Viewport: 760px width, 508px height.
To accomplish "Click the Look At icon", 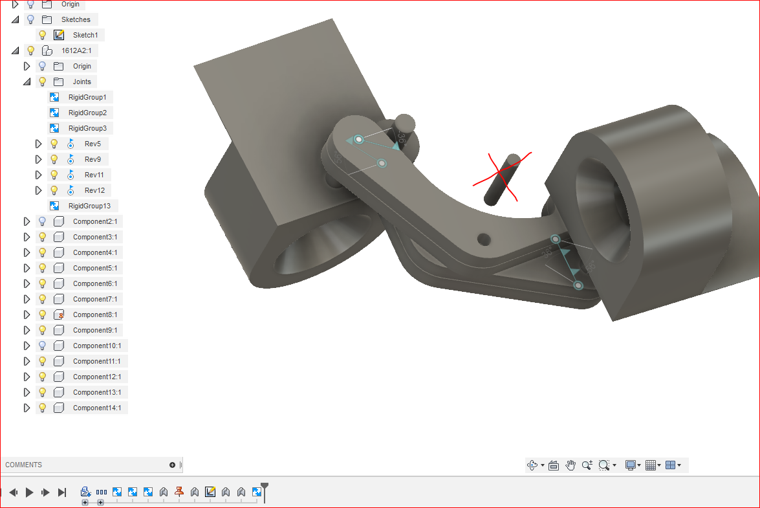I will coord(554,465).
